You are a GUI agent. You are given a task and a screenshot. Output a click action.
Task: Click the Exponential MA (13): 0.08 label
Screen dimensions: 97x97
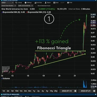[39, 12]
